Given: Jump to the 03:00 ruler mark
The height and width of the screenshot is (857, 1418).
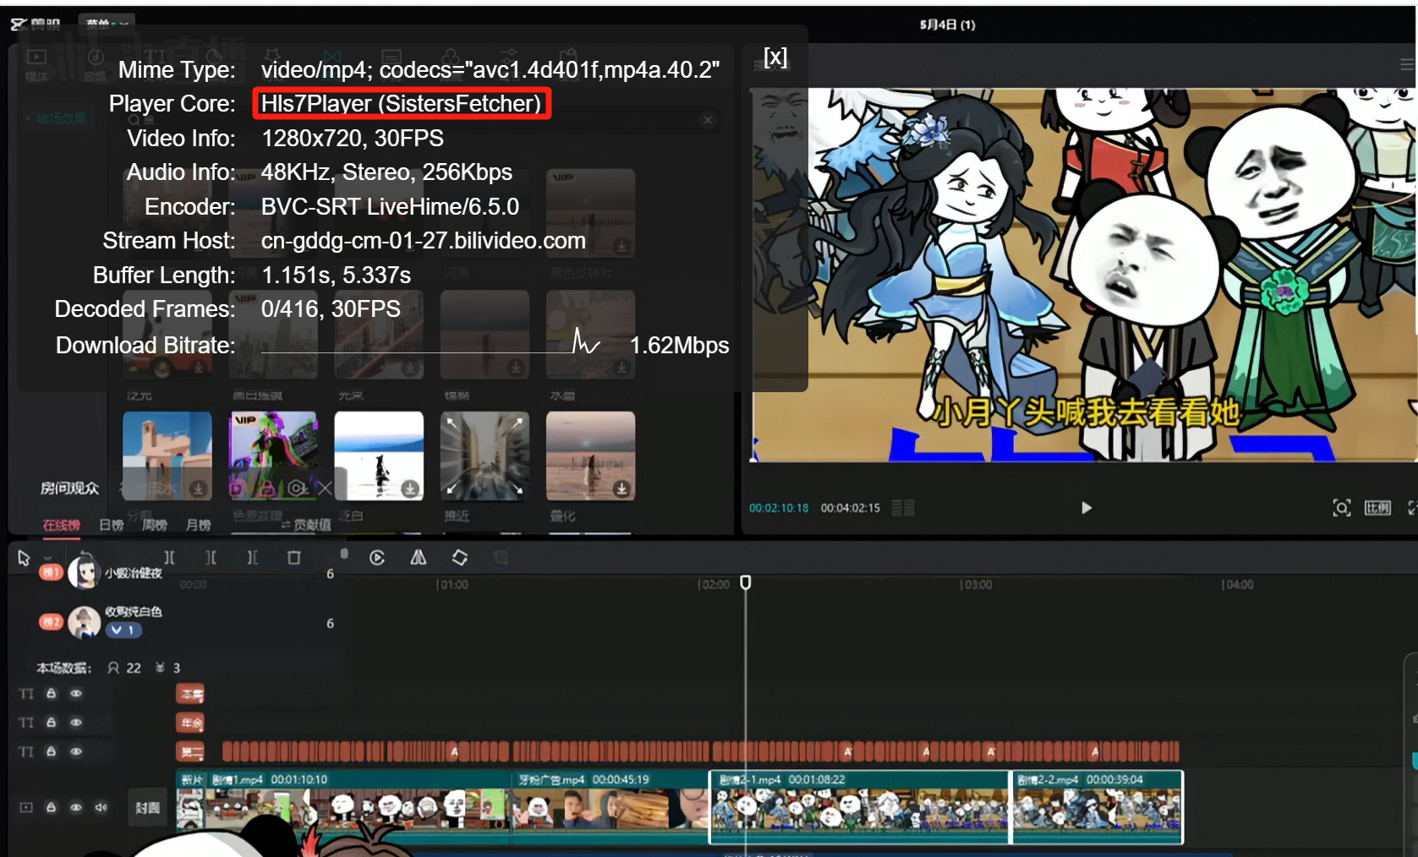Looking at the screenshot, I should pos(976,585).
